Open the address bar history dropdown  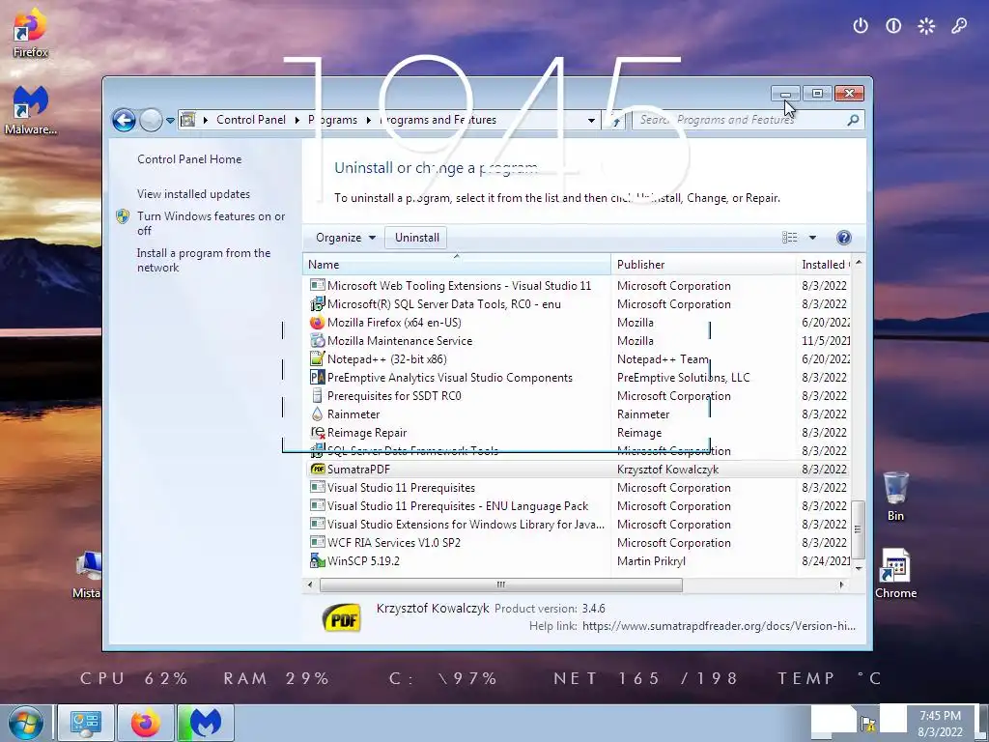tap(591, 120)
